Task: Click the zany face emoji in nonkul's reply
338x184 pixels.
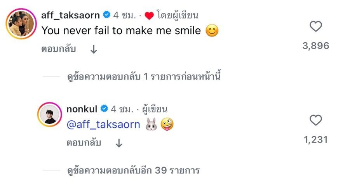Action: [167, 124]
